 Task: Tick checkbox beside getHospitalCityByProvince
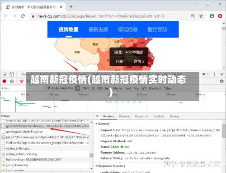click(x=3, y=131)
